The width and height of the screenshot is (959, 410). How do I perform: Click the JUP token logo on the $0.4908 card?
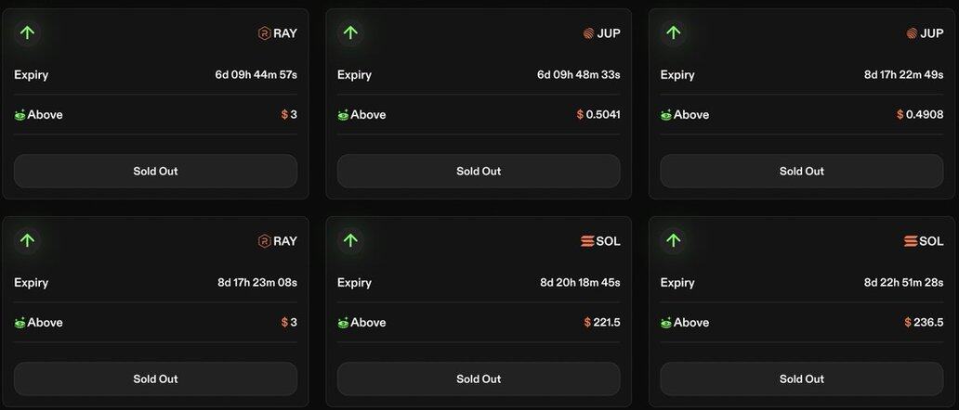coord(912,33)
